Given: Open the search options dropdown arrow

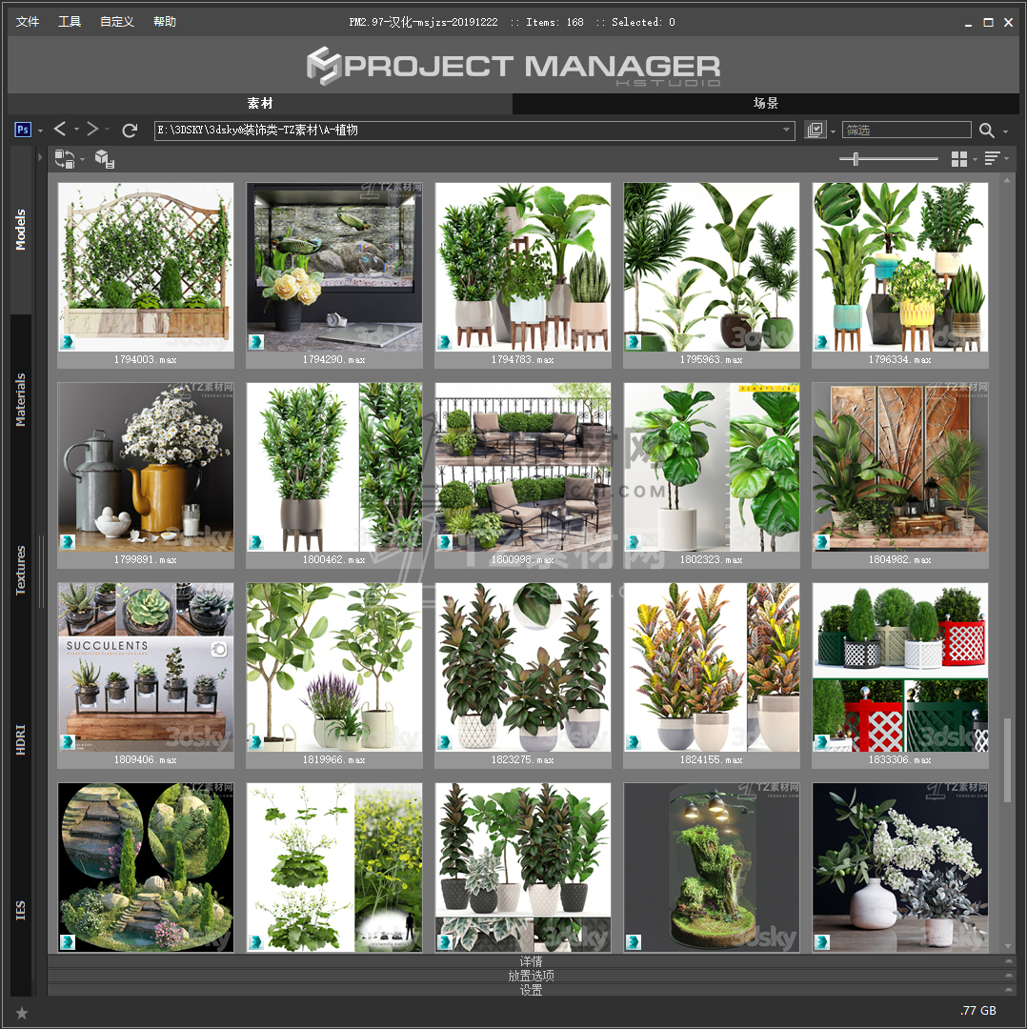Looking at the screenshot, I should [x=1005, y=131].
